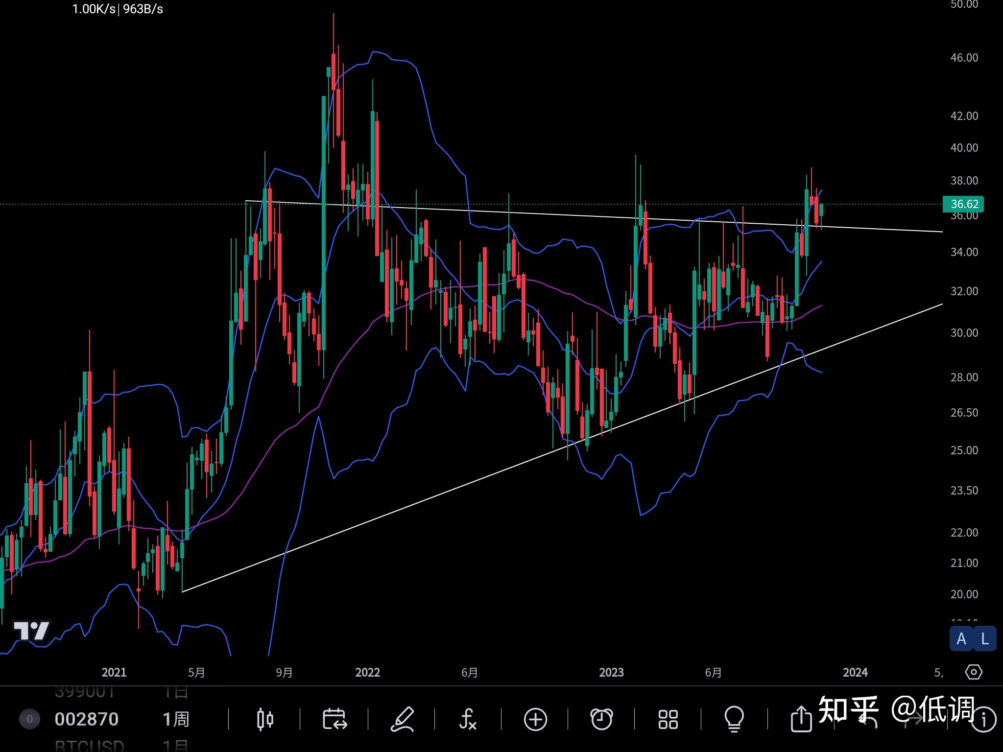Tap the 46.00 price axis label
The width and height of the screenshot is (1003, 752).
pos(964,58)
